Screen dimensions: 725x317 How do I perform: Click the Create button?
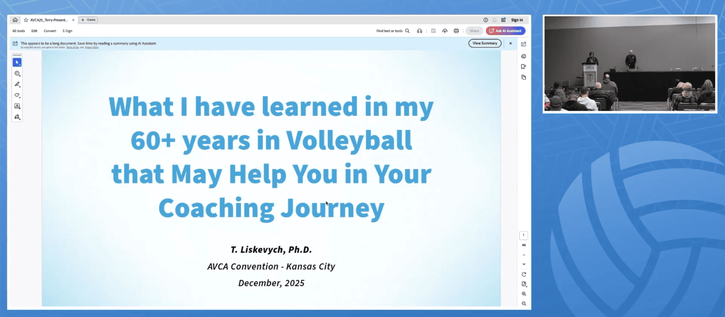tap(88, 20)
